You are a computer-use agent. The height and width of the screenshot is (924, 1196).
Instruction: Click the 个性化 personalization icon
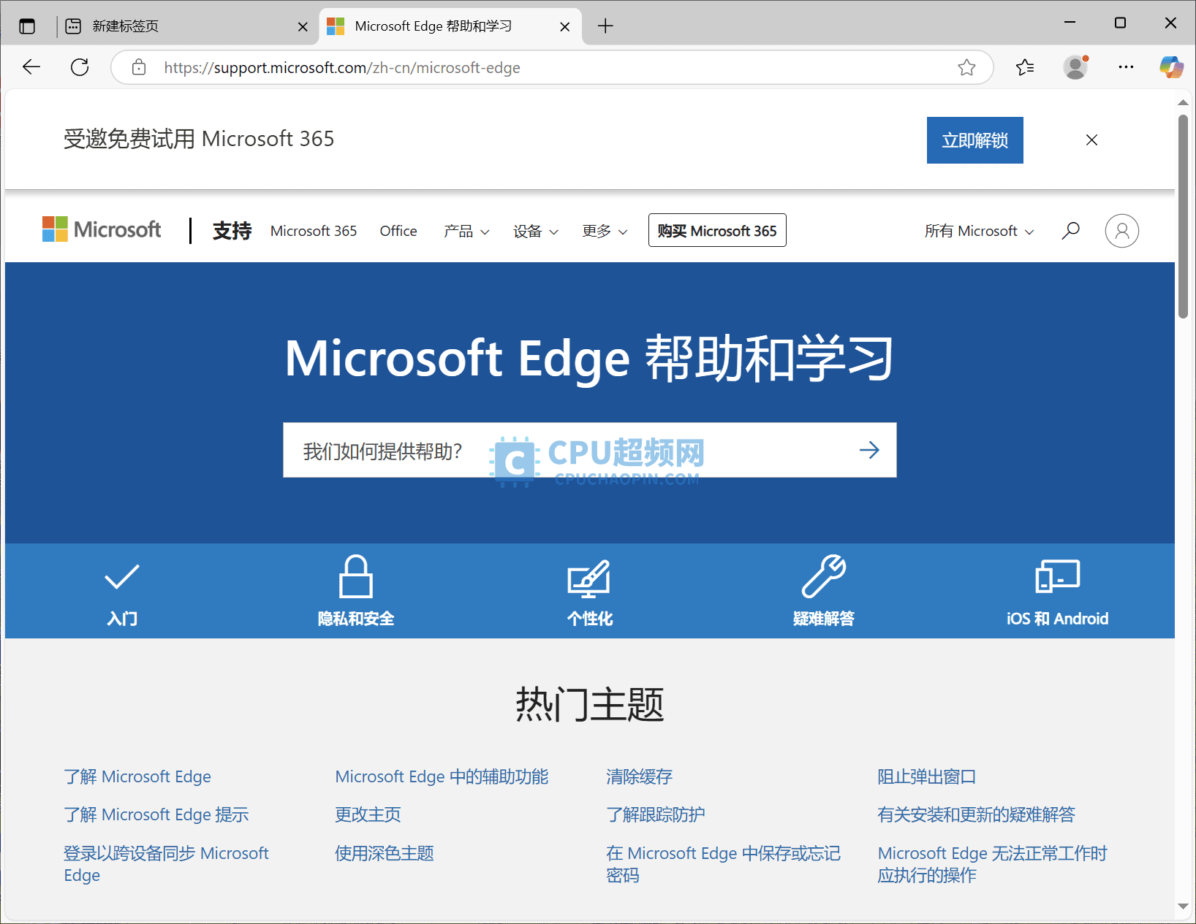[589, 577]
